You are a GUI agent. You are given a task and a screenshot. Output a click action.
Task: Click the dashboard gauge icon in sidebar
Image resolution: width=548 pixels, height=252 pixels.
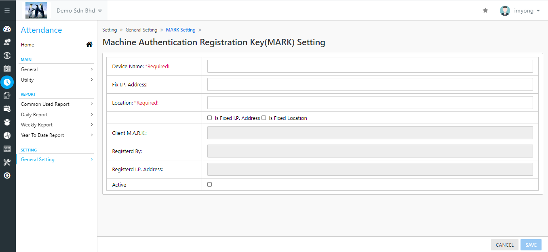click(x=7, y=29)
